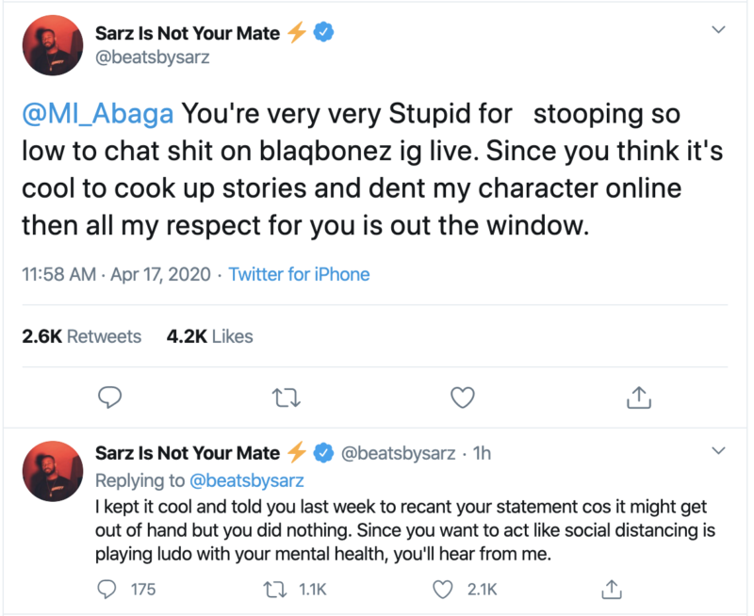754x616 pixels.
Task: Retweet the reply tweet showing 1.1K retweets
Action: pos(272,590)
